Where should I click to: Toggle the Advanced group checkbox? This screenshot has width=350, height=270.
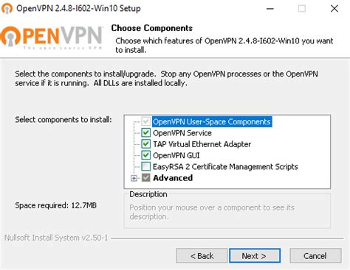tap(145, 178)
